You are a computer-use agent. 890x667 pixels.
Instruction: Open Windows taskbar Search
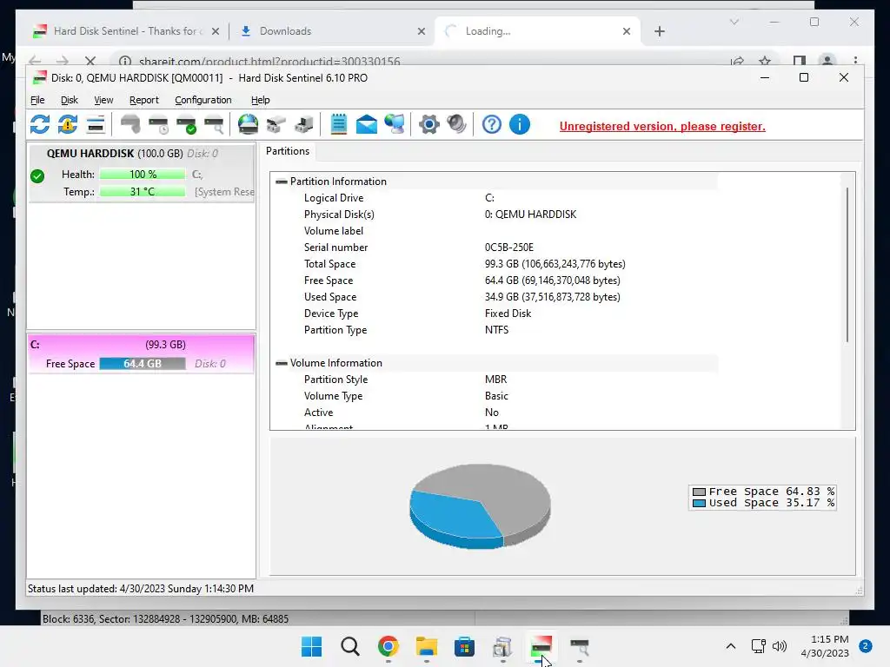pyautogui.click(x=350, y=646)
